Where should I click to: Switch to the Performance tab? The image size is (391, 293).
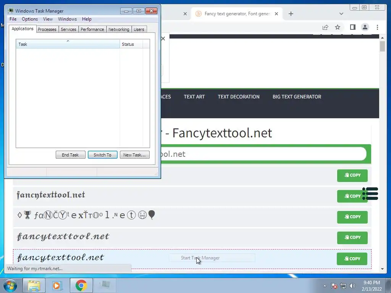tap(92, 29)
